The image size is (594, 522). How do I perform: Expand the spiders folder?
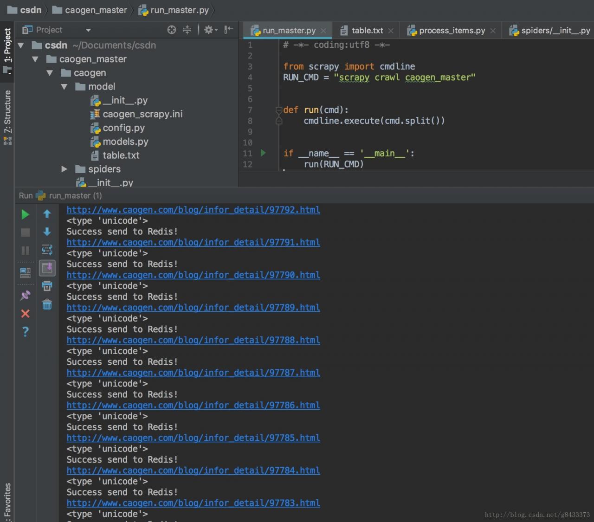65,169
